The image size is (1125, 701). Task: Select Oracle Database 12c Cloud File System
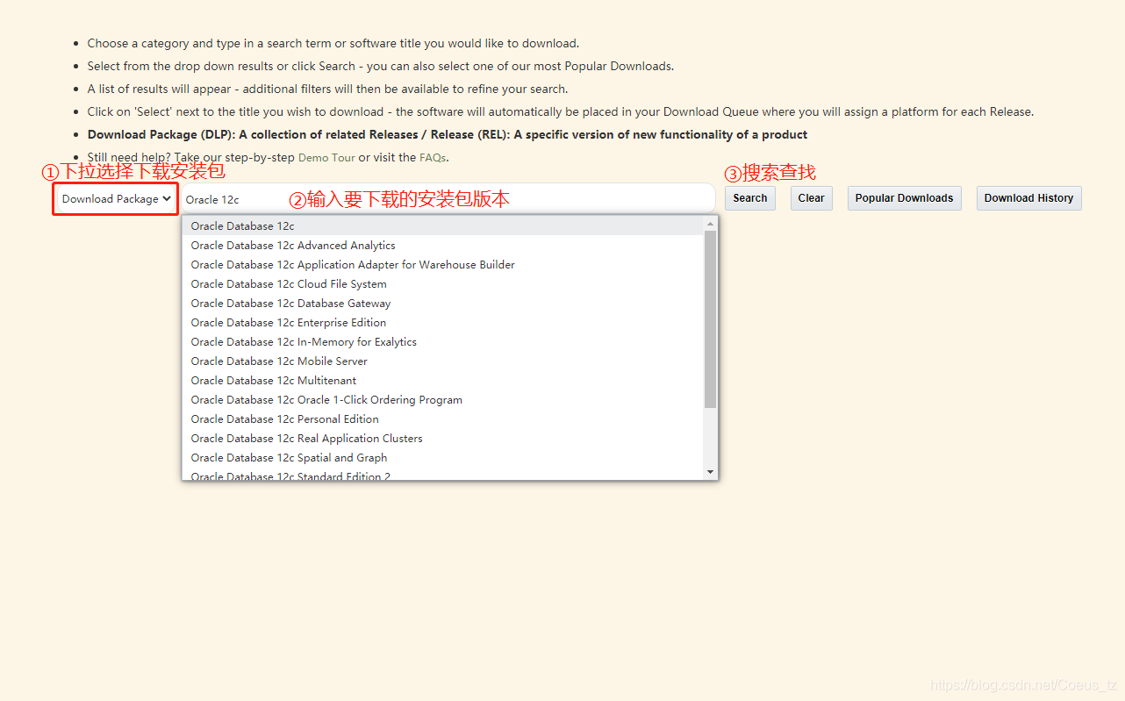point(443,284)
